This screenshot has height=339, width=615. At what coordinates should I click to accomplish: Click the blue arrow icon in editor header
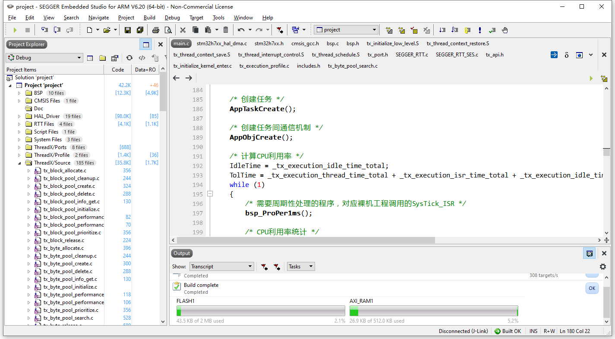[554, 55]
